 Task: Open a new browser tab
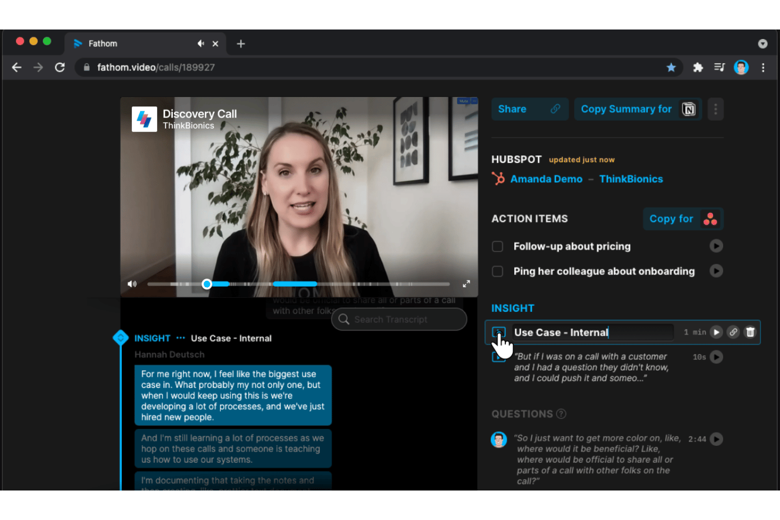241,44
